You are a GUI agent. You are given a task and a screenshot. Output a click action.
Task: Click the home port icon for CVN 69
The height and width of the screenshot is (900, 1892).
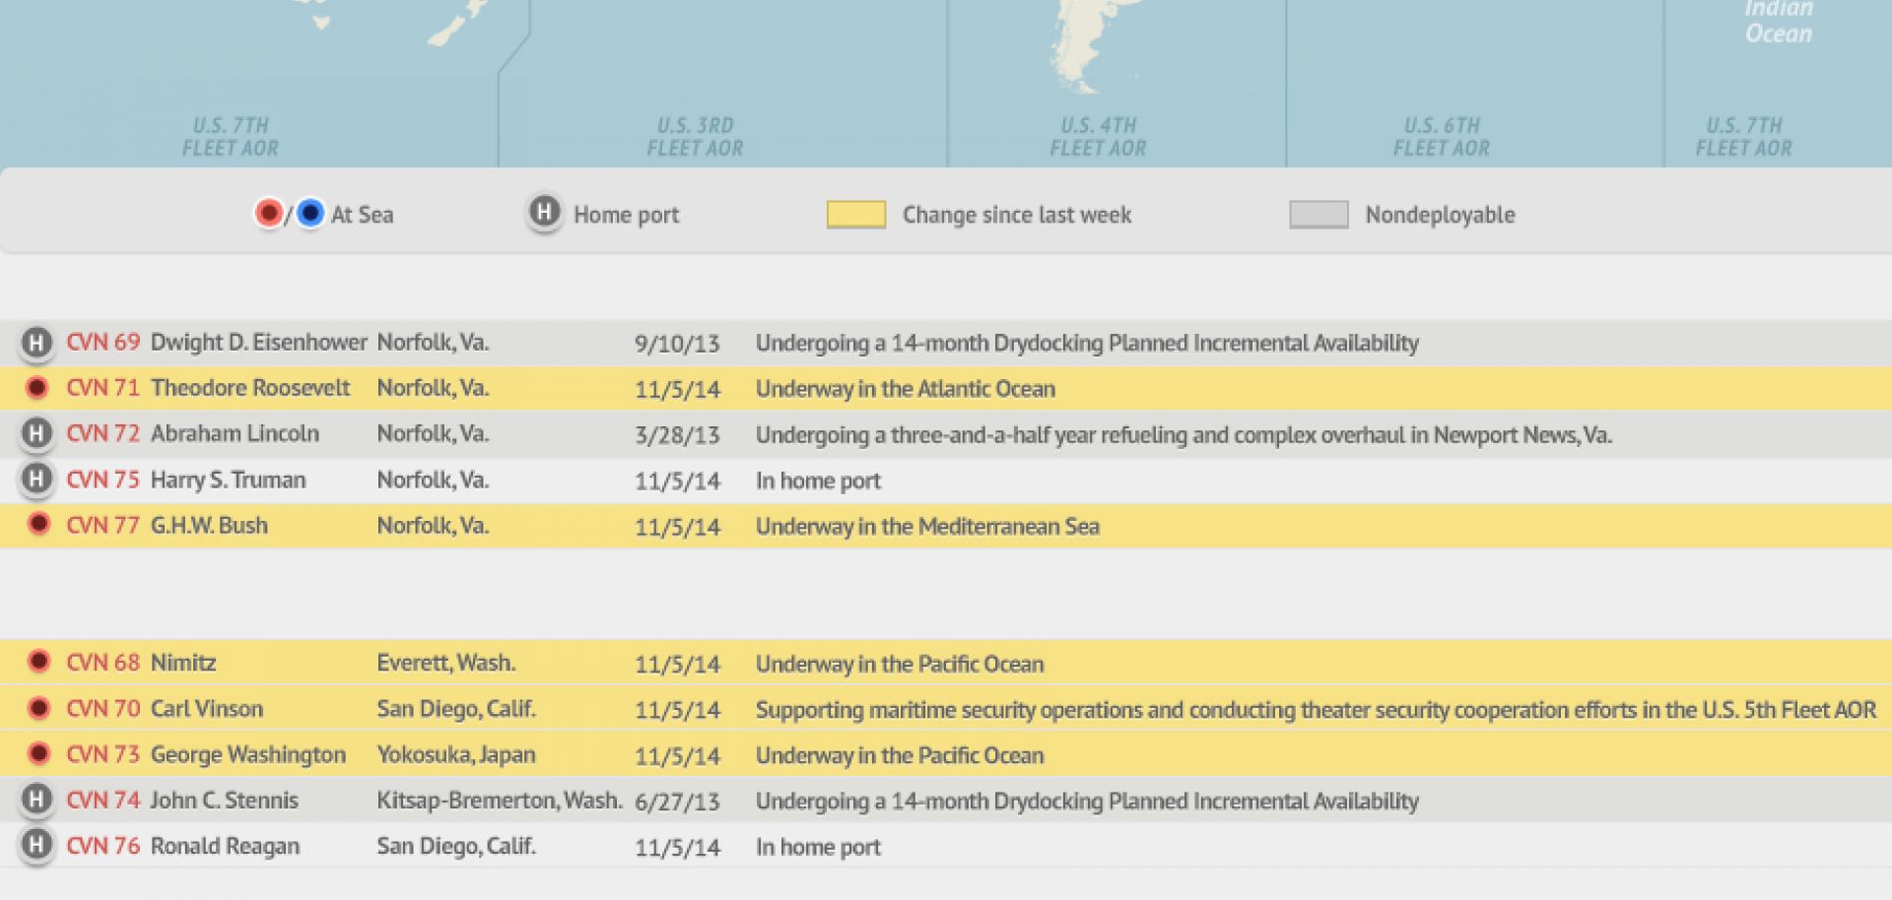click(x=36, y=343)
